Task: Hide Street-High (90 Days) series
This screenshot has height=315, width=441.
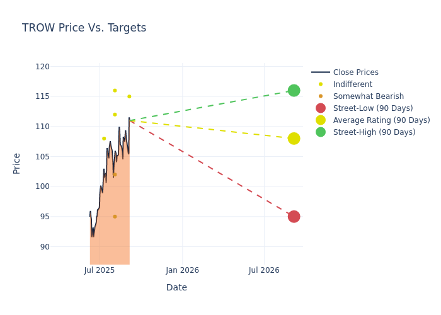Action: tap(374, 132)
